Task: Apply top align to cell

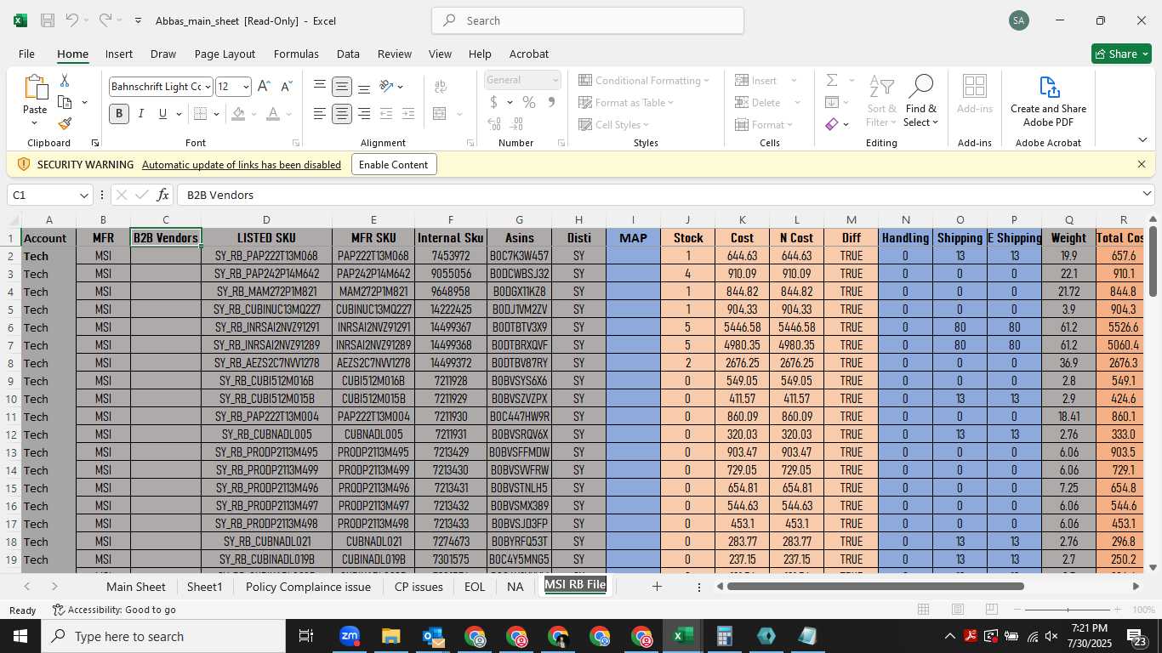Action: tap(320, 86)
